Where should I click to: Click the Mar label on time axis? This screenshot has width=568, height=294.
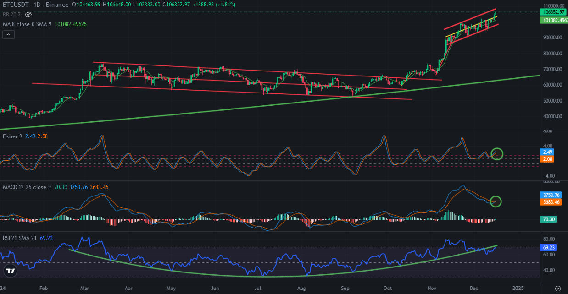pyautogui.click(x=85, y=289)
